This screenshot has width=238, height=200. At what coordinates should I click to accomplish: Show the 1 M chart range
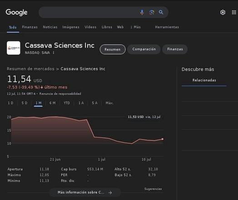tap(38, 103)
